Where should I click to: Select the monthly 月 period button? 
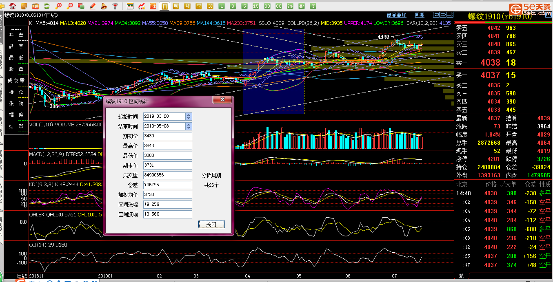pos(187,6)
